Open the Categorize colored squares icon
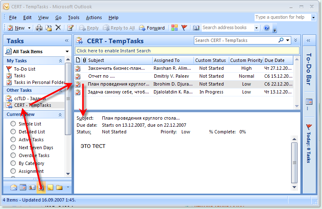 (x=174, y=28)
